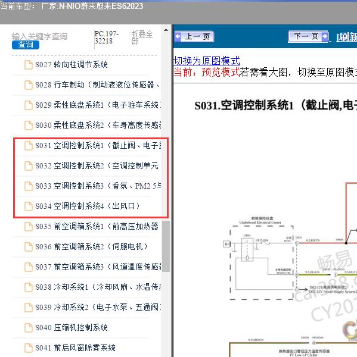Viewport: 357px width, 357px height.
Task: Open S027 转向柱调节系统 diagram
Action: pos(72,65)
